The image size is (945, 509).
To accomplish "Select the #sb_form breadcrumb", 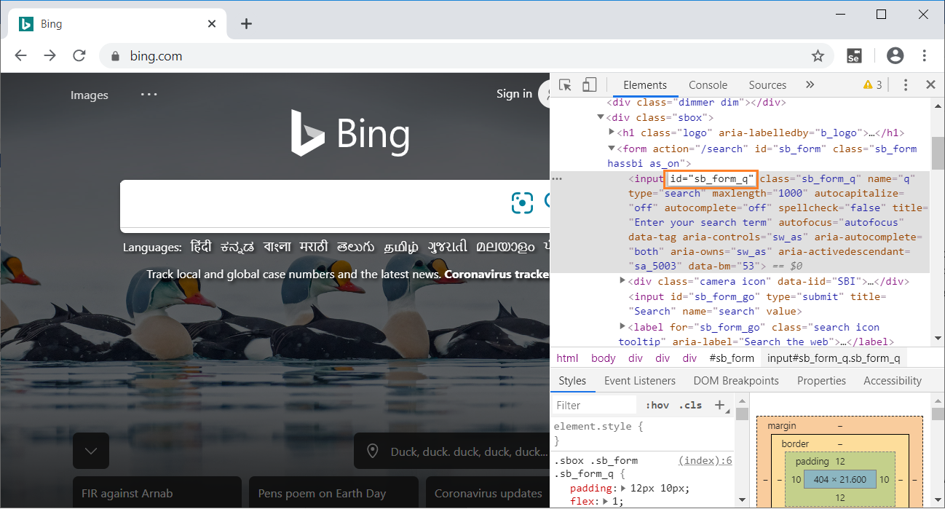I will 732,358.
